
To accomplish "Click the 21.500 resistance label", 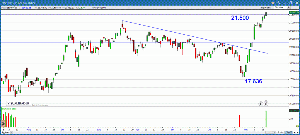I will tap(240, 18).
